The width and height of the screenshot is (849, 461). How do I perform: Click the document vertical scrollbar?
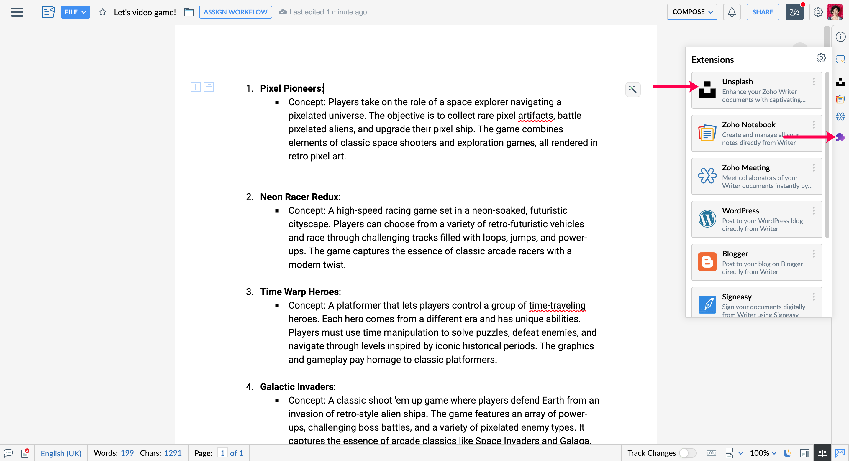tap(827, 36)
